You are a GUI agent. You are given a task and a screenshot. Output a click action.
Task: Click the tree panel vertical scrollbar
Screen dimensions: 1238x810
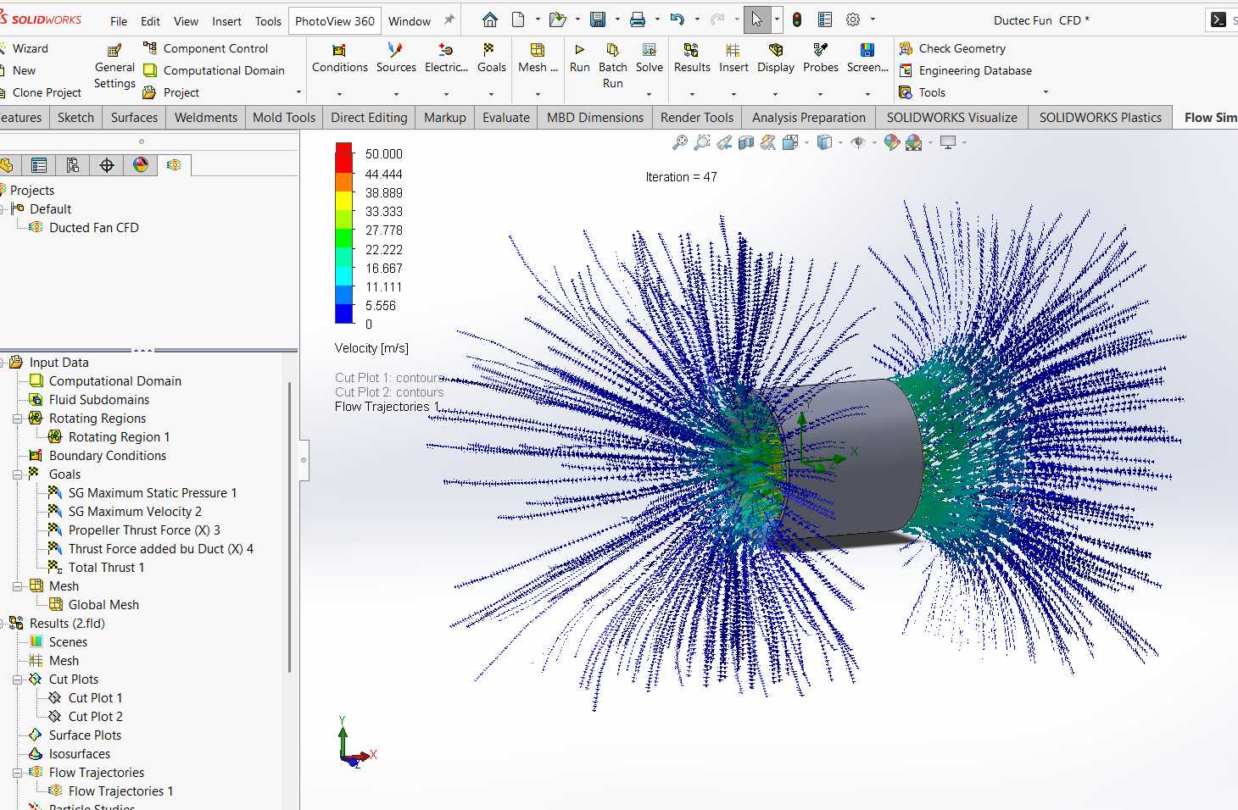(x=290, y=527)
